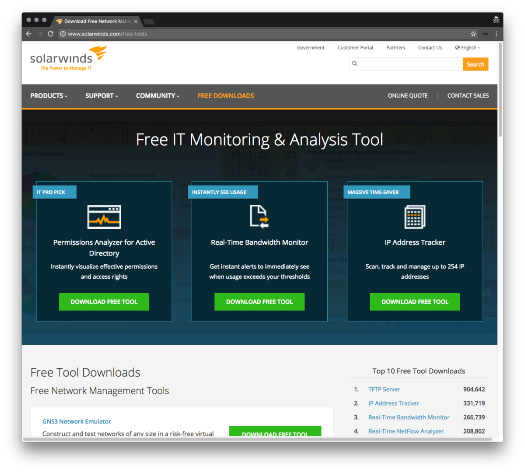The image size is (525, 473).
Task: Click the IT PRO PICK badge
Action: pos(55,192)
